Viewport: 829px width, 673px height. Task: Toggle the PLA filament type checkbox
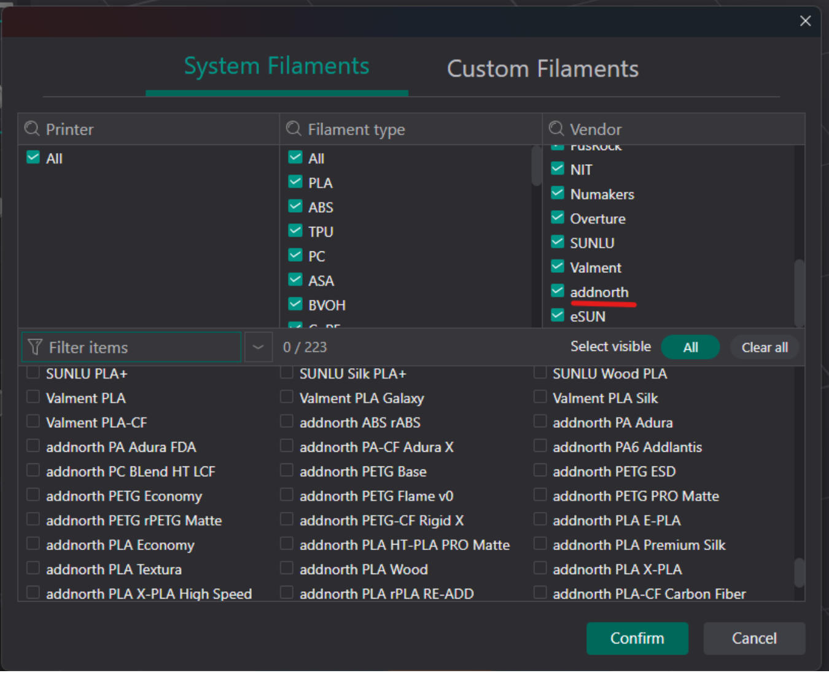295,182
